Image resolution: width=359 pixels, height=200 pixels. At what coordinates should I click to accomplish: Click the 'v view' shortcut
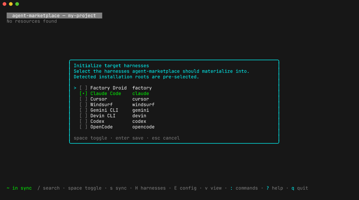(213, 188)
